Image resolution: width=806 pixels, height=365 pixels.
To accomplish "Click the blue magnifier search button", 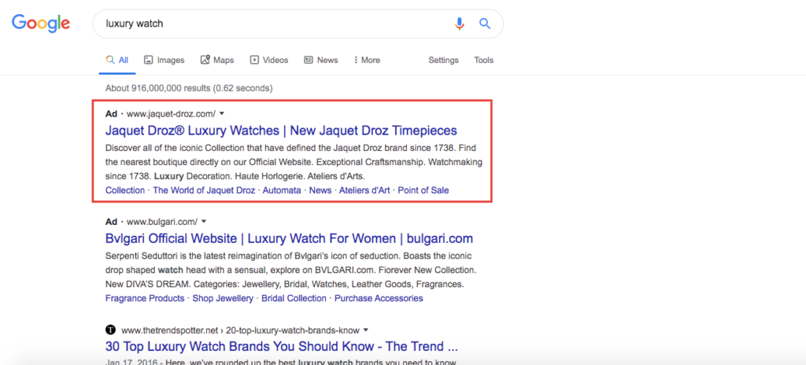I will click(x=485, y=24).
